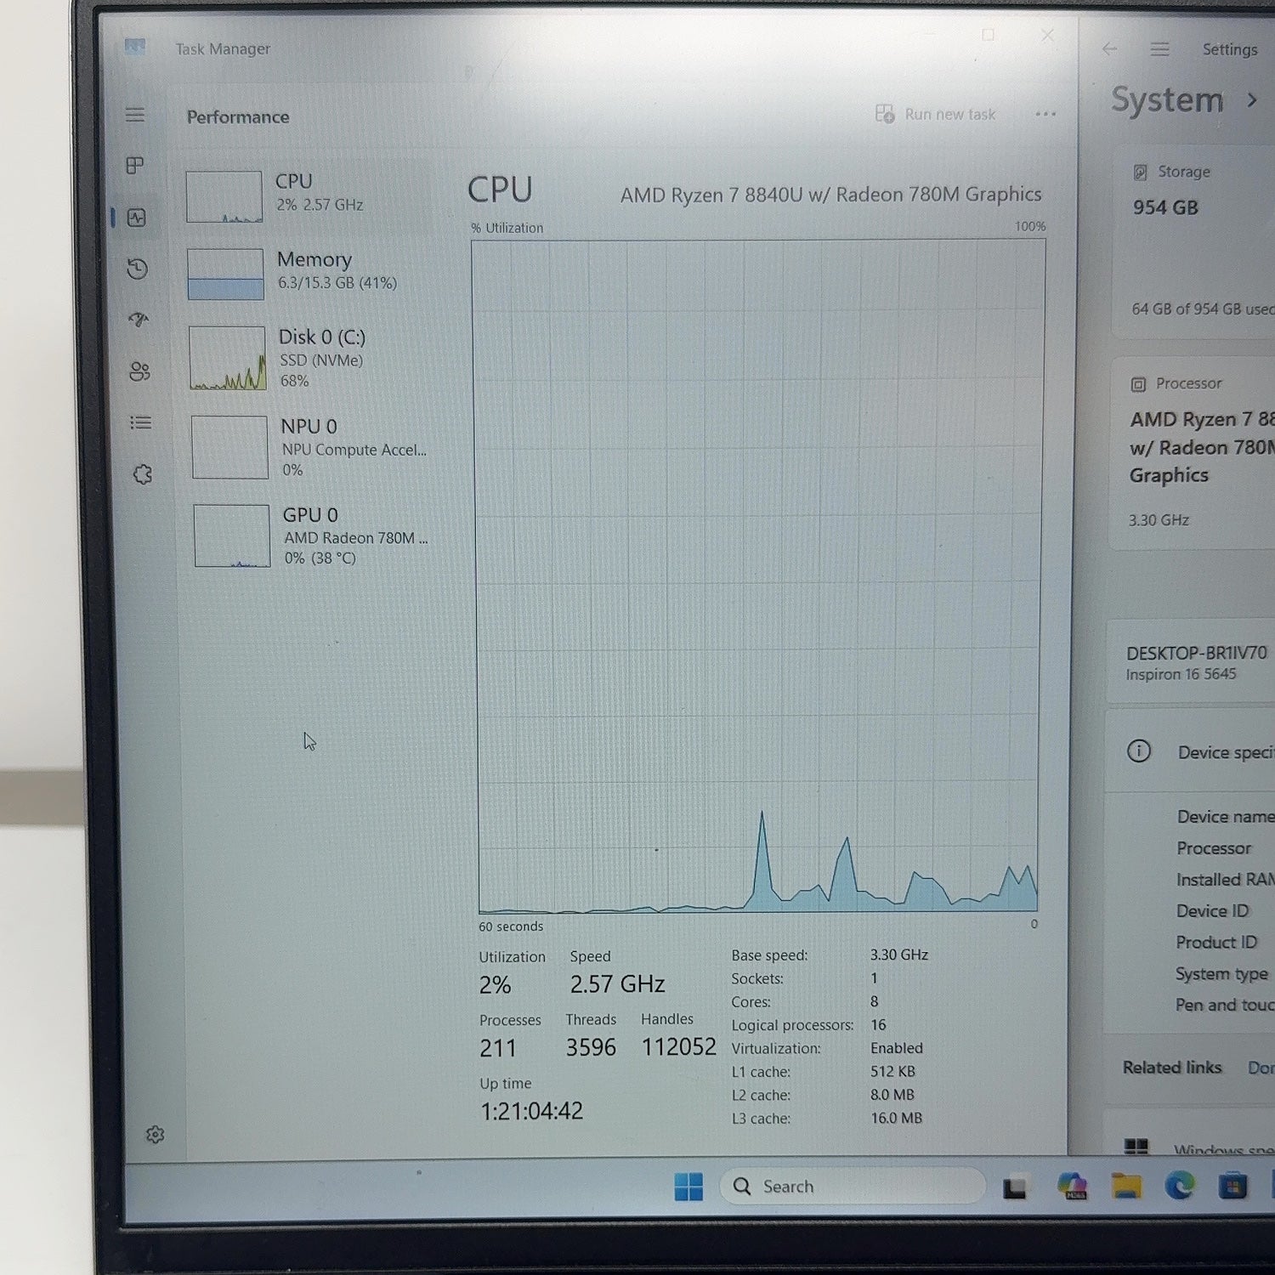Select GPU 0 in the performance list
The image size is (1275, 1275).
click(x=316, y=535)
